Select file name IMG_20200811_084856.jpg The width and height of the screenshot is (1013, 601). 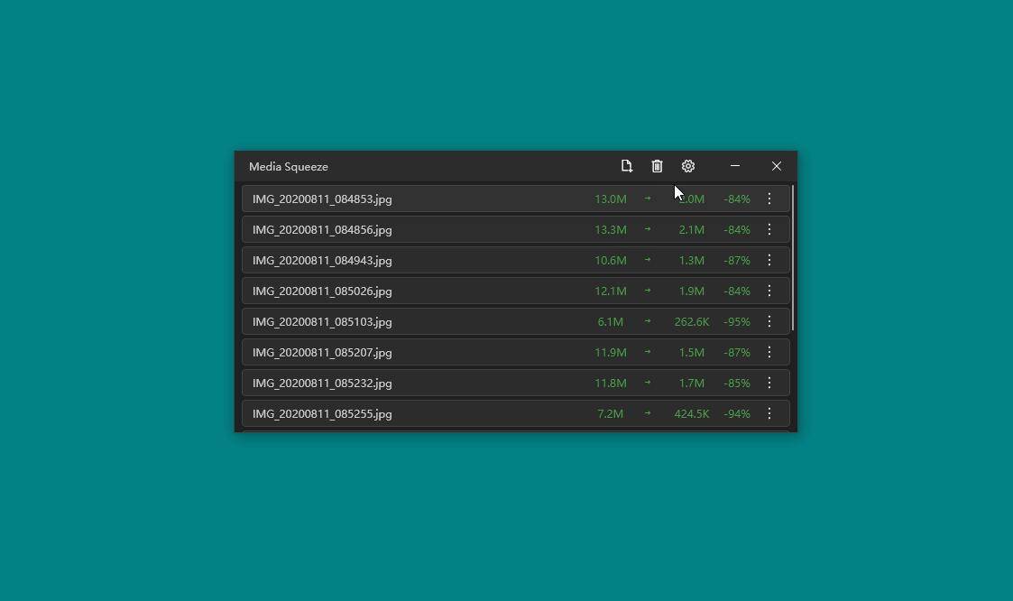[322, 230]
